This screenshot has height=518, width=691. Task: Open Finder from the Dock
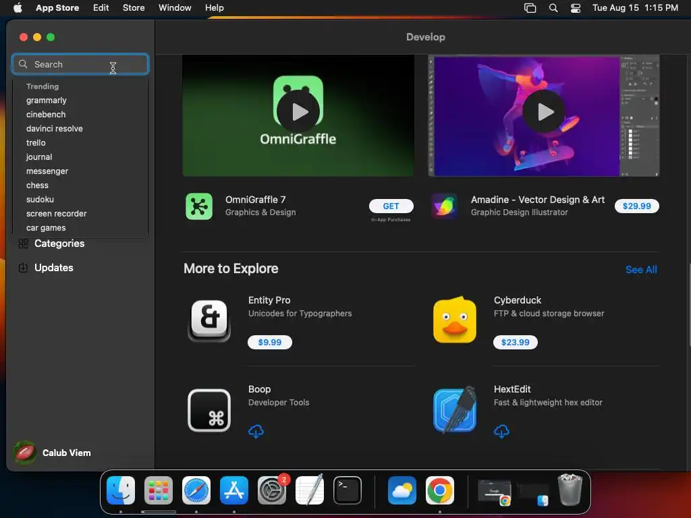pos(121,490)
